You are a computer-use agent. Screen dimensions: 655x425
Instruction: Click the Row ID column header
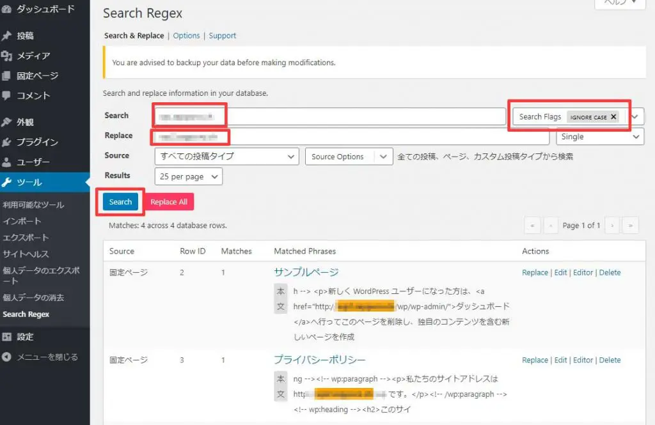(x=193, y=251)
